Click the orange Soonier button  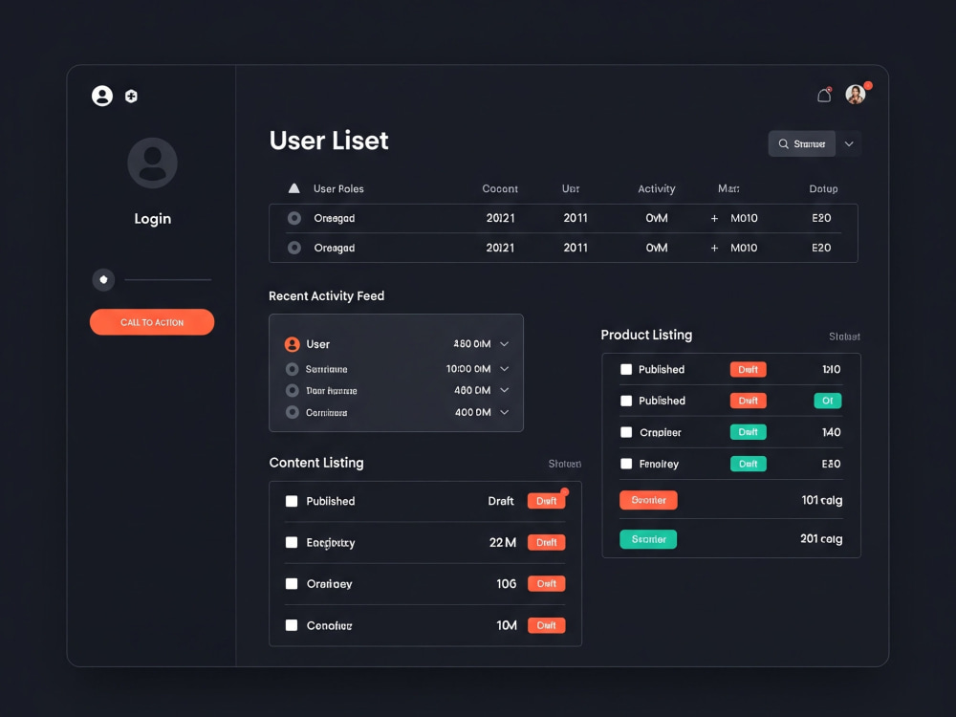pyautogui.click(x=648, y=500)
